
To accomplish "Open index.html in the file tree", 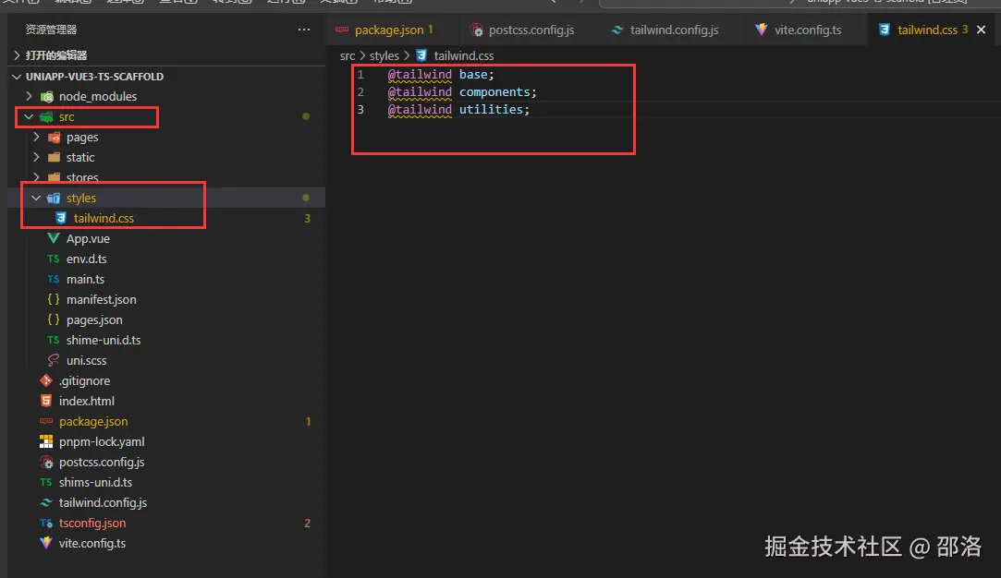I will point(87,401).
